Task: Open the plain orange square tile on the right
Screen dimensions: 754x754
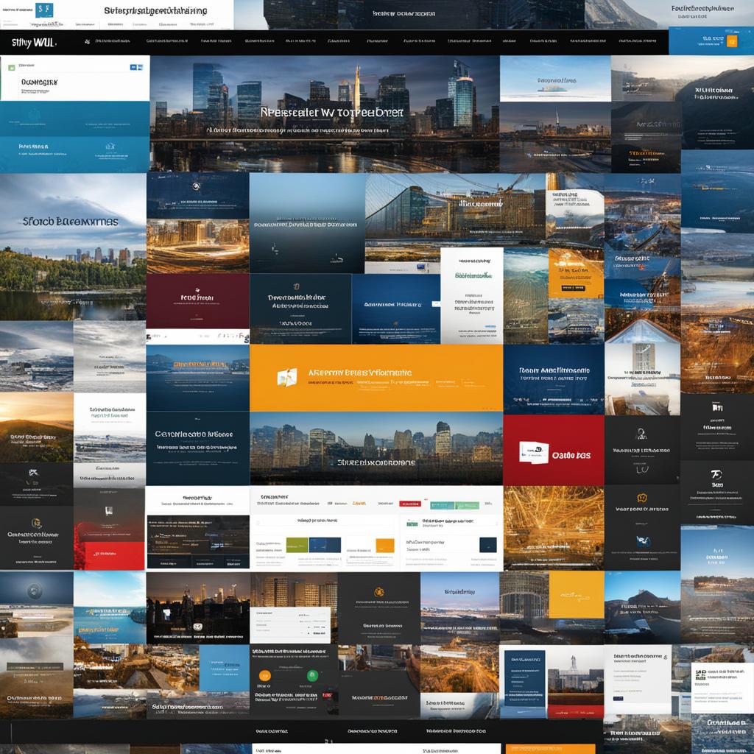Action: coord(576,594)
